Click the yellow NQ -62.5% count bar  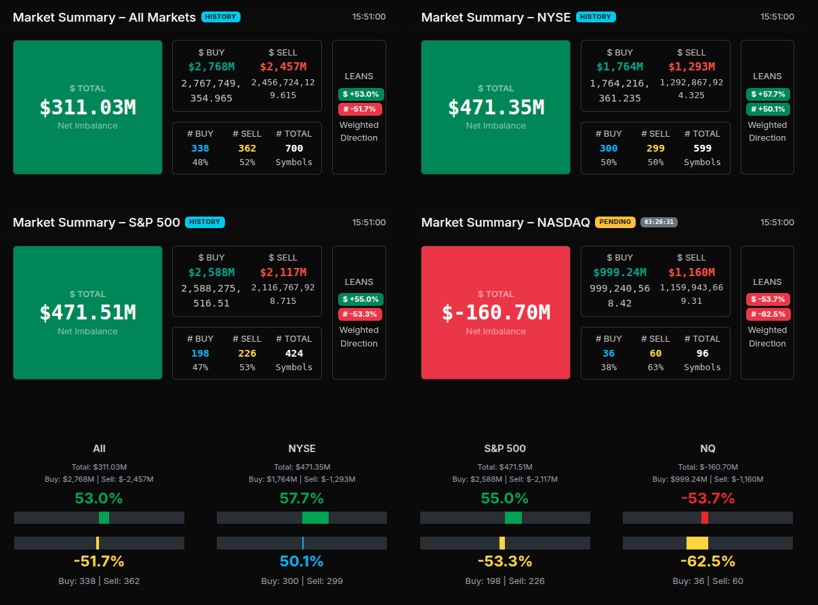point(697,543)
